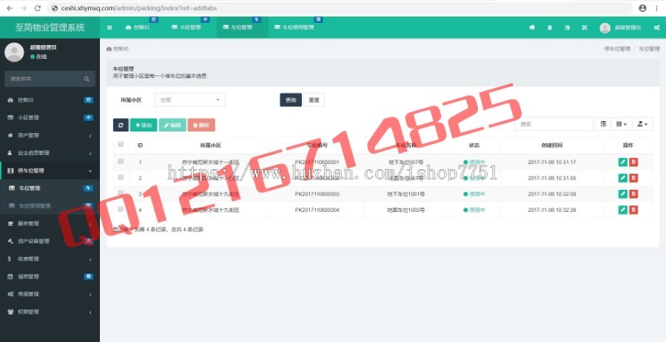The width and height of the screenshot is (666, 342).
Task: Click the browser reload button
Action: [38, 8]
